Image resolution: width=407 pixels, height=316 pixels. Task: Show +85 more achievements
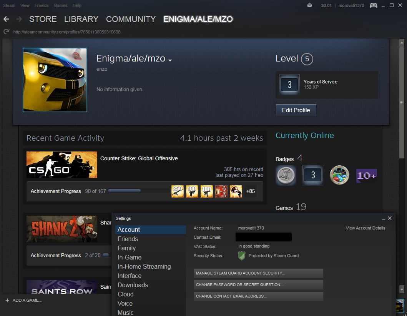click(251, 191)
